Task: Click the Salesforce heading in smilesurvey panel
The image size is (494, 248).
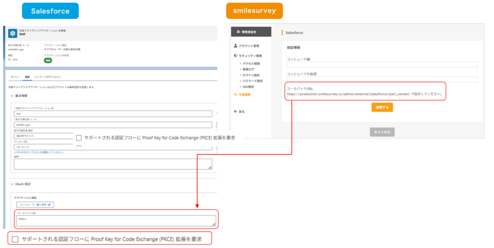Action: coord(294,33)
